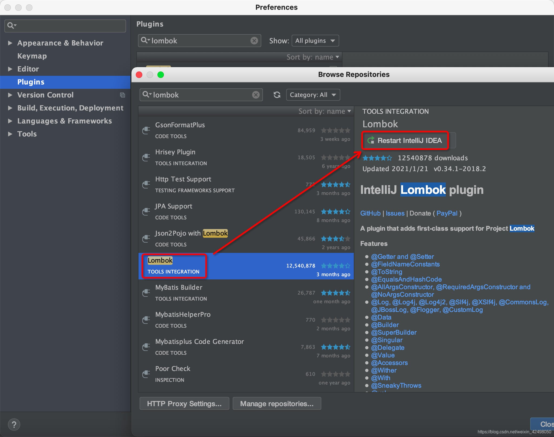Click the GsonFormatPlus plugin icon

tap(146, 131)
